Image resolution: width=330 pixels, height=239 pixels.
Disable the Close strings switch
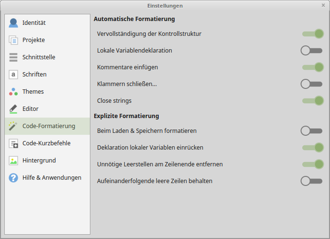313,100
